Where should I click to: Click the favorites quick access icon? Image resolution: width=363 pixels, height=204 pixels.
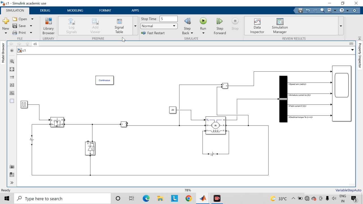point(330,10)
